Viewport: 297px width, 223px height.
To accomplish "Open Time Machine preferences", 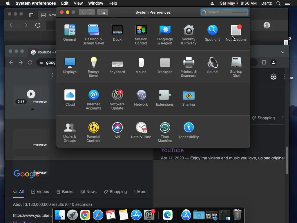I will tap(165, 132).
